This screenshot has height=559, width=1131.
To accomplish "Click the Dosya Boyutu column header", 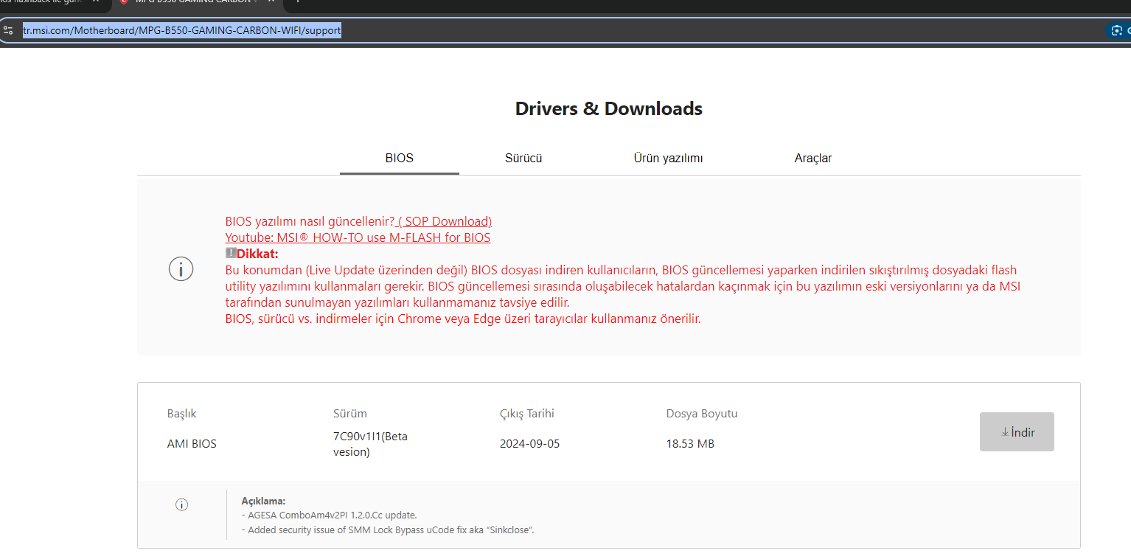I will click(x=702, y=414).
